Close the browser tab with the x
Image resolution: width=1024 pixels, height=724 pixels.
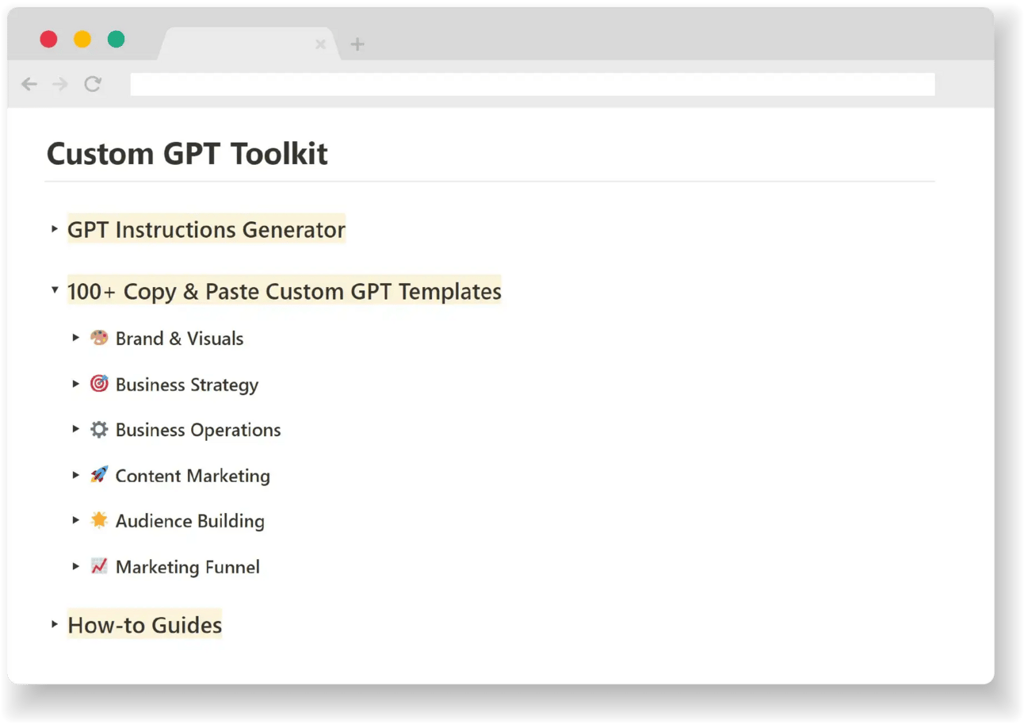coord(320,44)
